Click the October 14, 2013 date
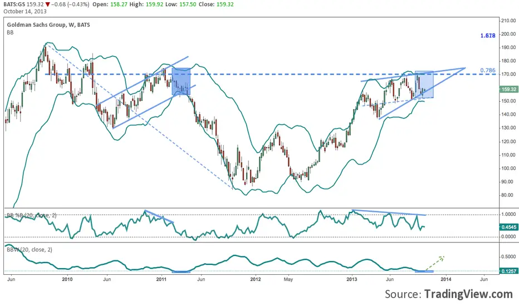This screenshot has width=519, height=306. pyautogui.click(x=25, y=11)
